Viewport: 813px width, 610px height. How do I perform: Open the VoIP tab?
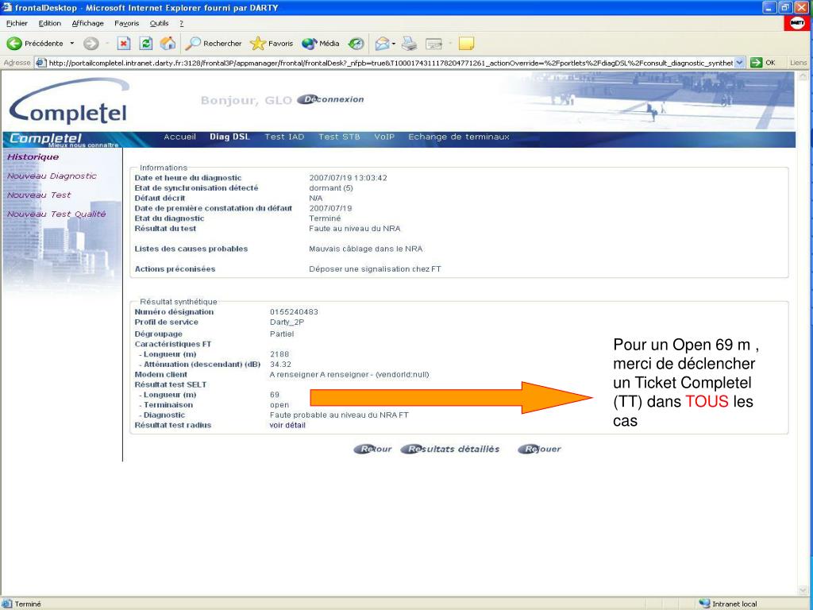pos(384,137)
